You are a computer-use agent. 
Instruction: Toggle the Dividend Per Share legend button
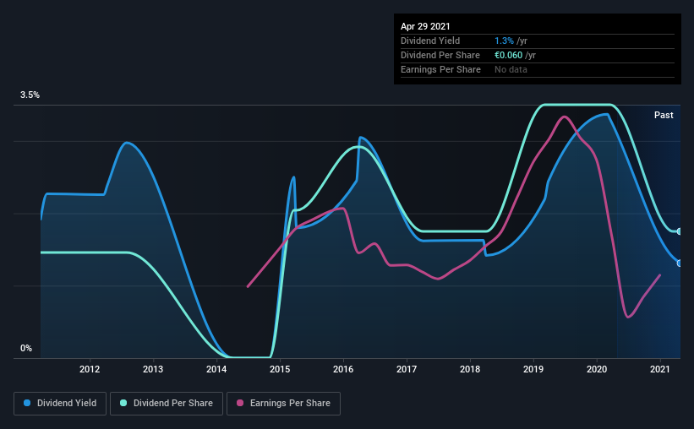point(167,404)
